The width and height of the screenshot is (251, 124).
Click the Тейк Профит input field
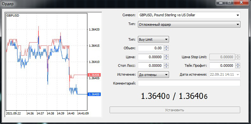coord(222,66)
